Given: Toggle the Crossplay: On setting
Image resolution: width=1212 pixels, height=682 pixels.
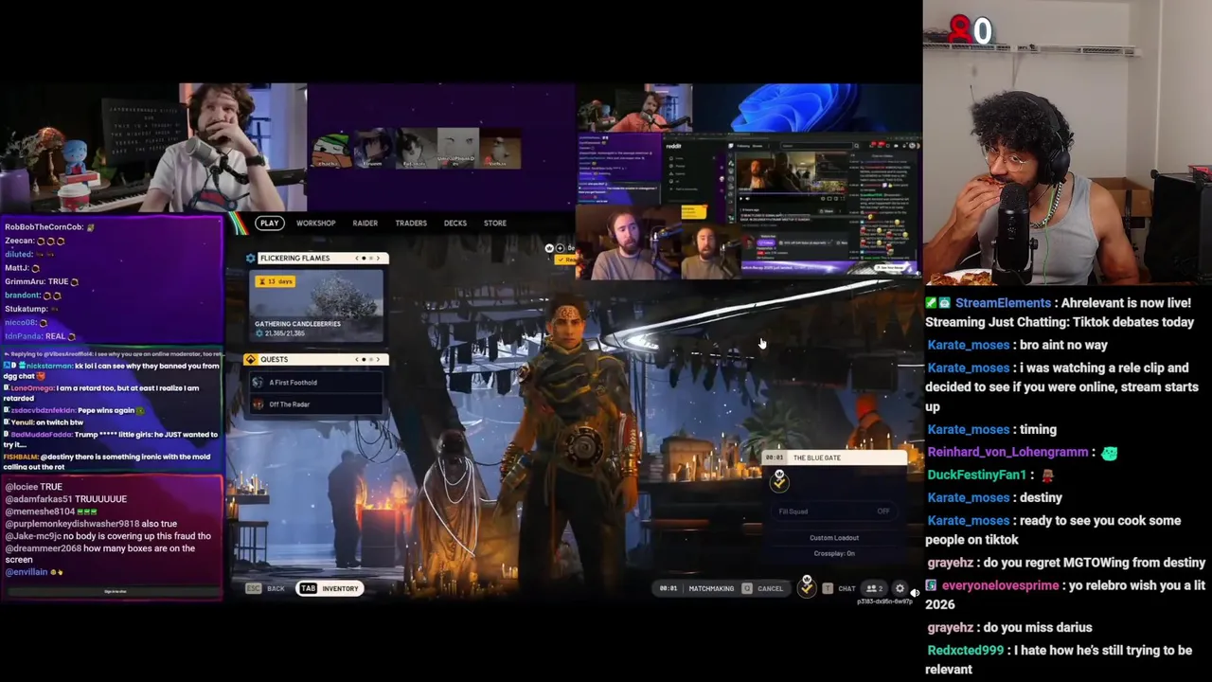Looking at the screenshot, I should 834,553.
